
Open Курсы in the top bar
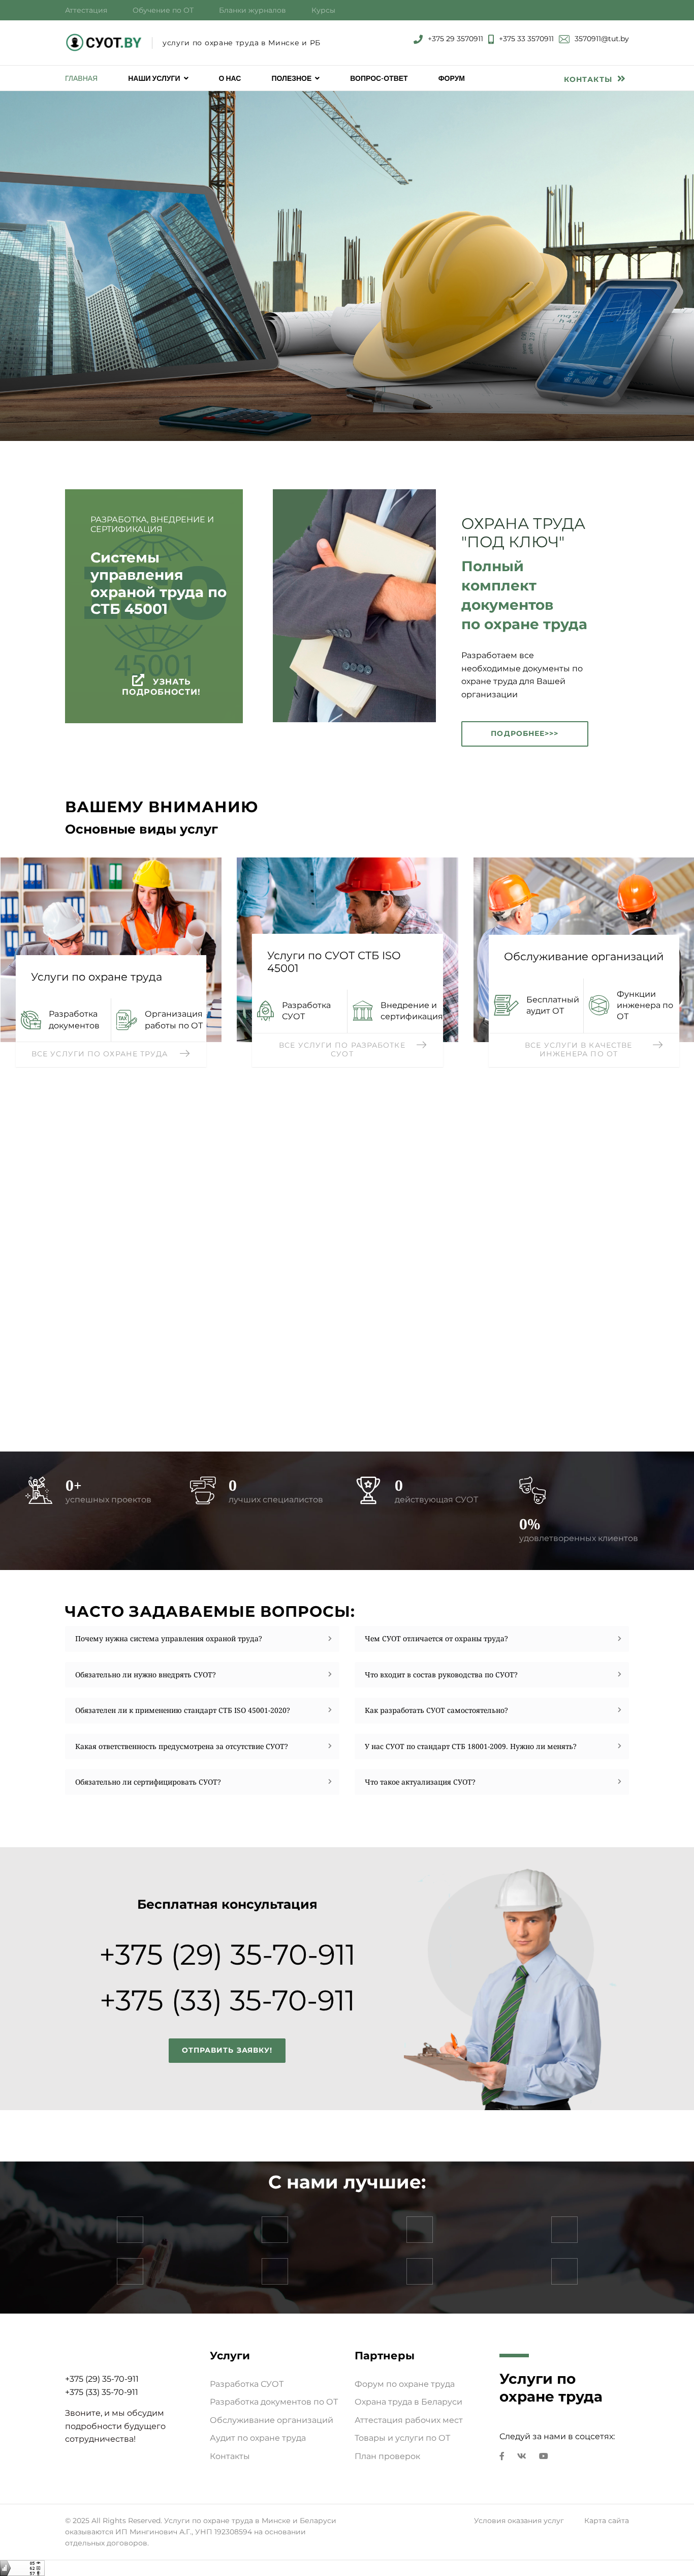(x=323, y=10)
